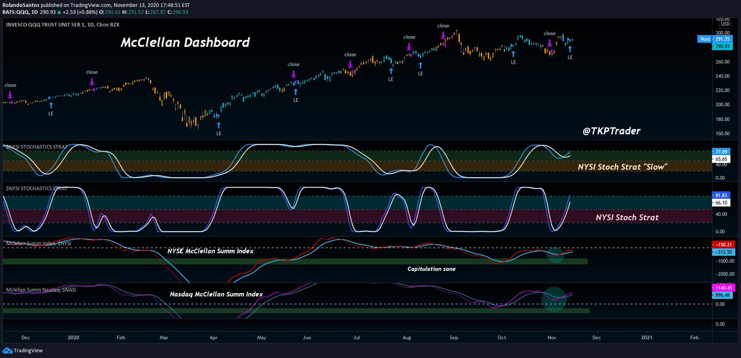Click the blue LE arrow in December 2019
The image size is (741, 358).
pyautogui.click(x=51, y=106)
